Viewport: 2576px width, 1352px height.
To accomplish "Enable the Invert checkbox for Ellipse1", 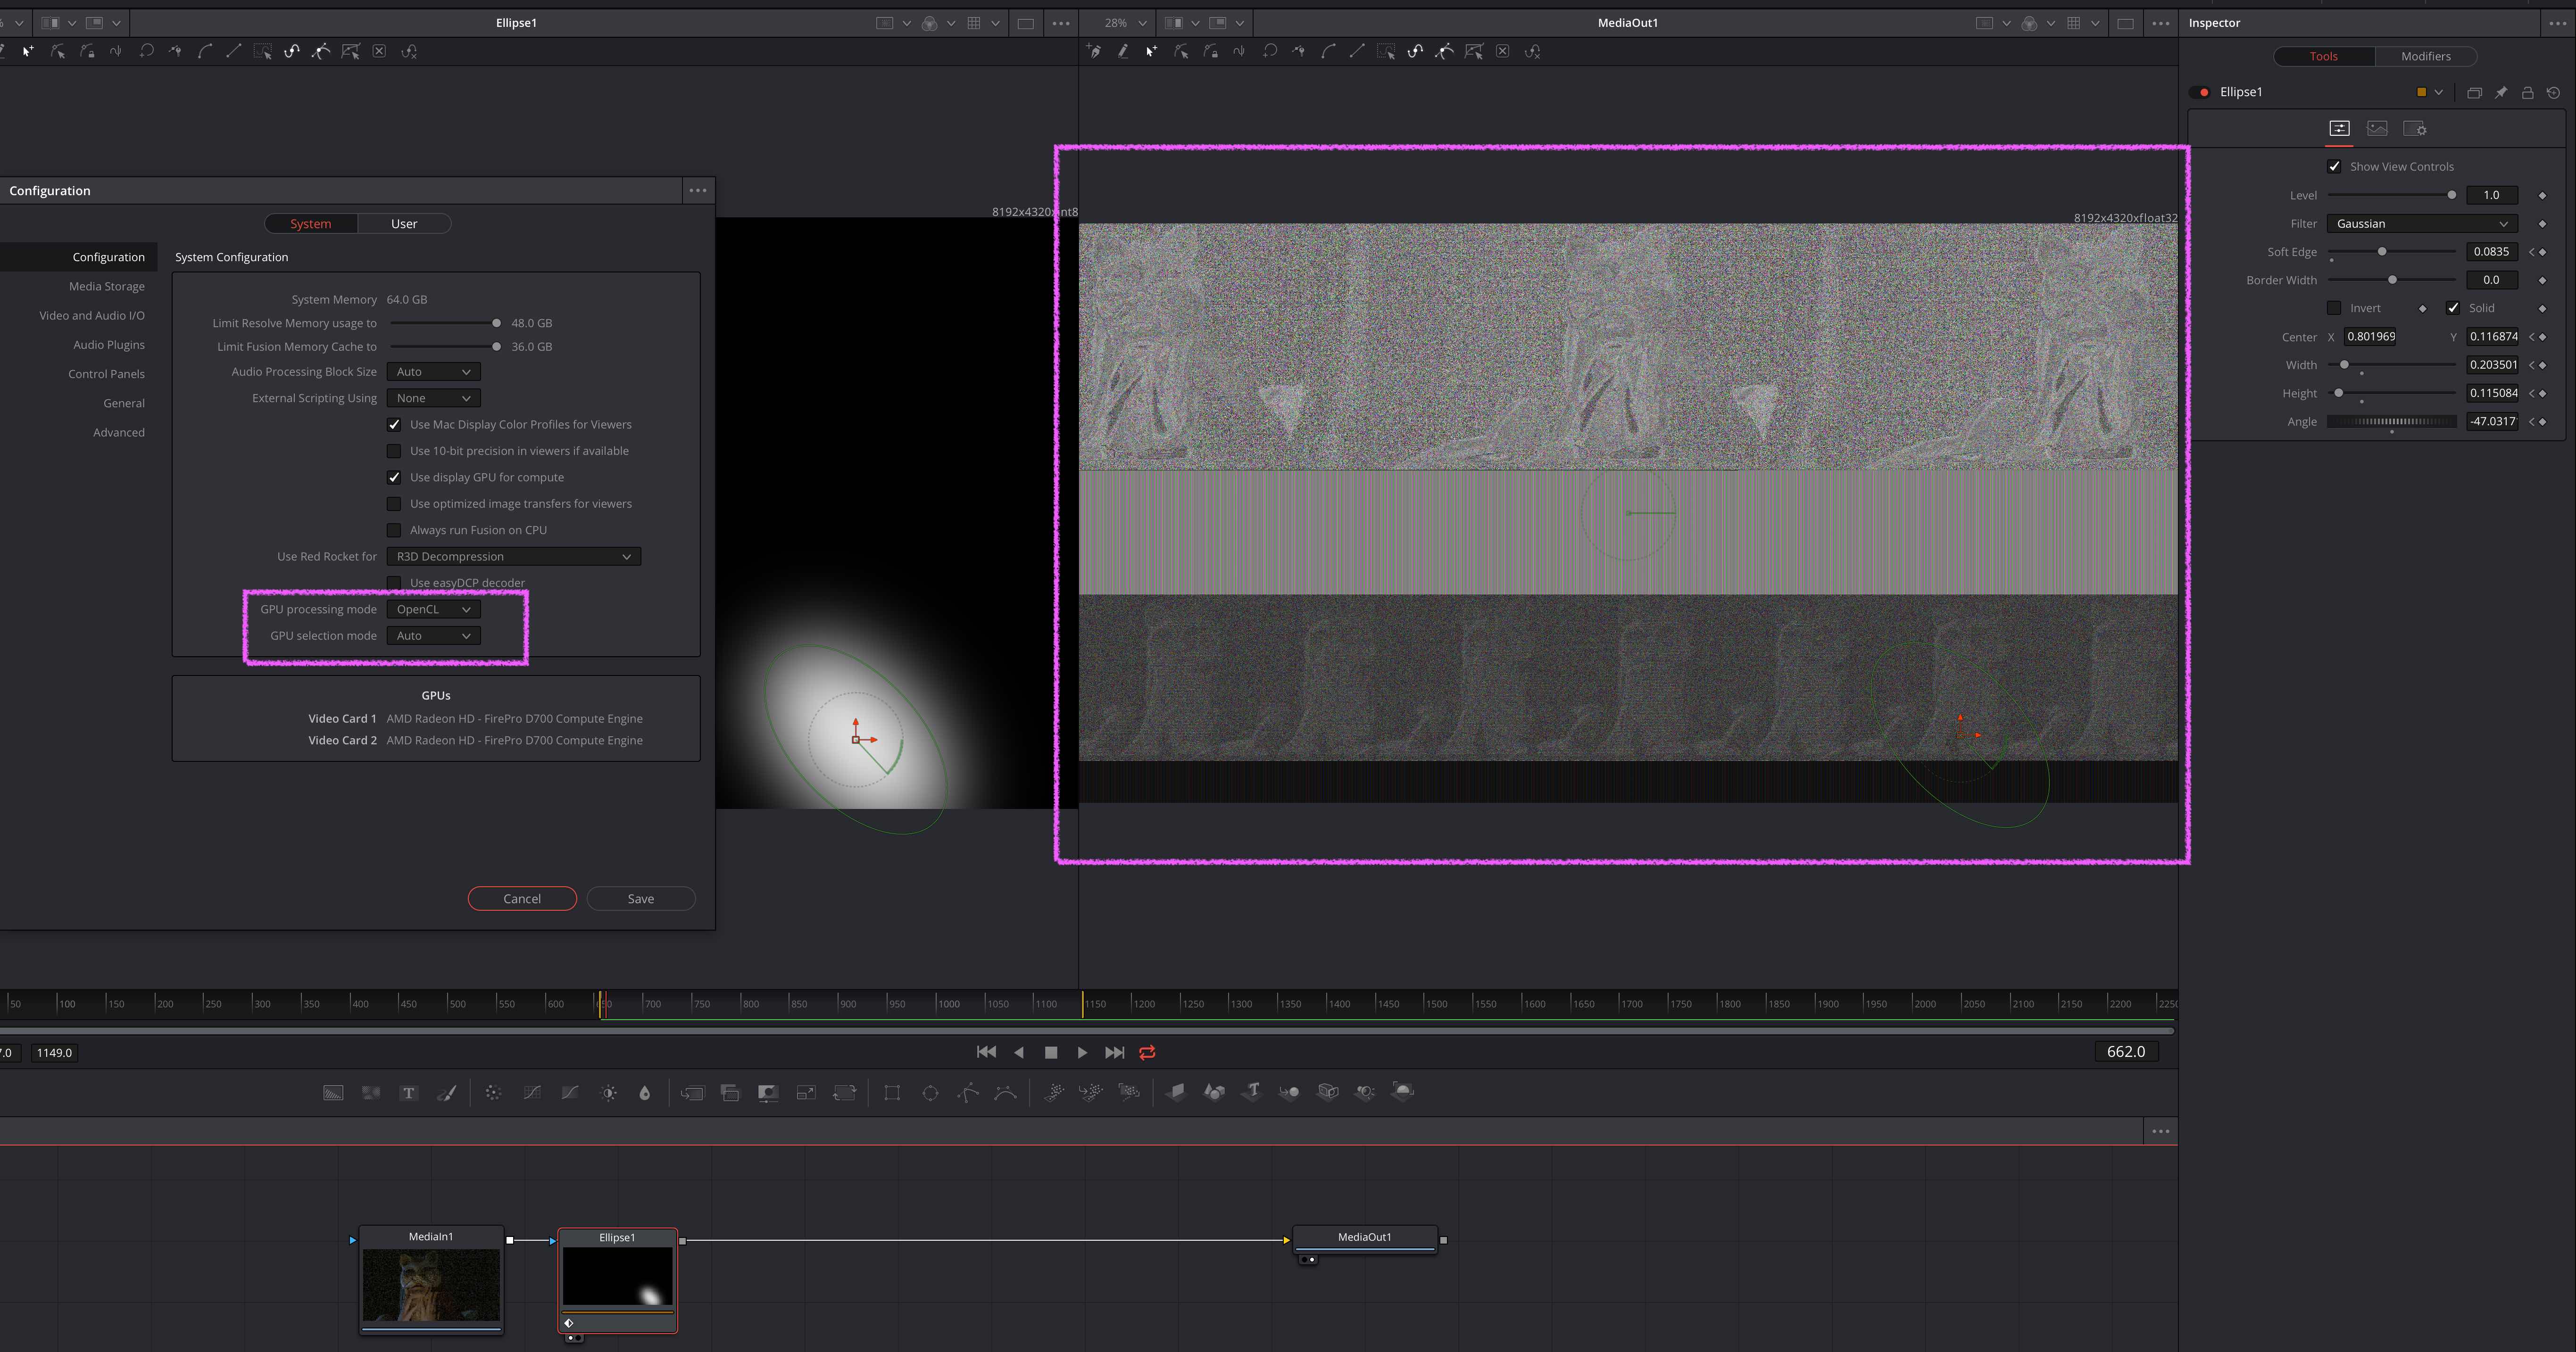I will click(2334, 308).
